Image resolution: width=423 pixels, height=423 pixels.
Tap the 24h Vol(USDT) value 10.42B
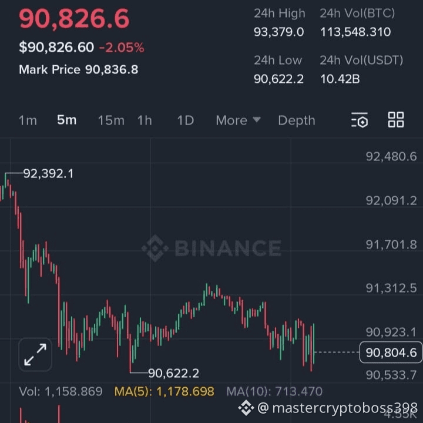pyautogui.click(x=340, y=78)
